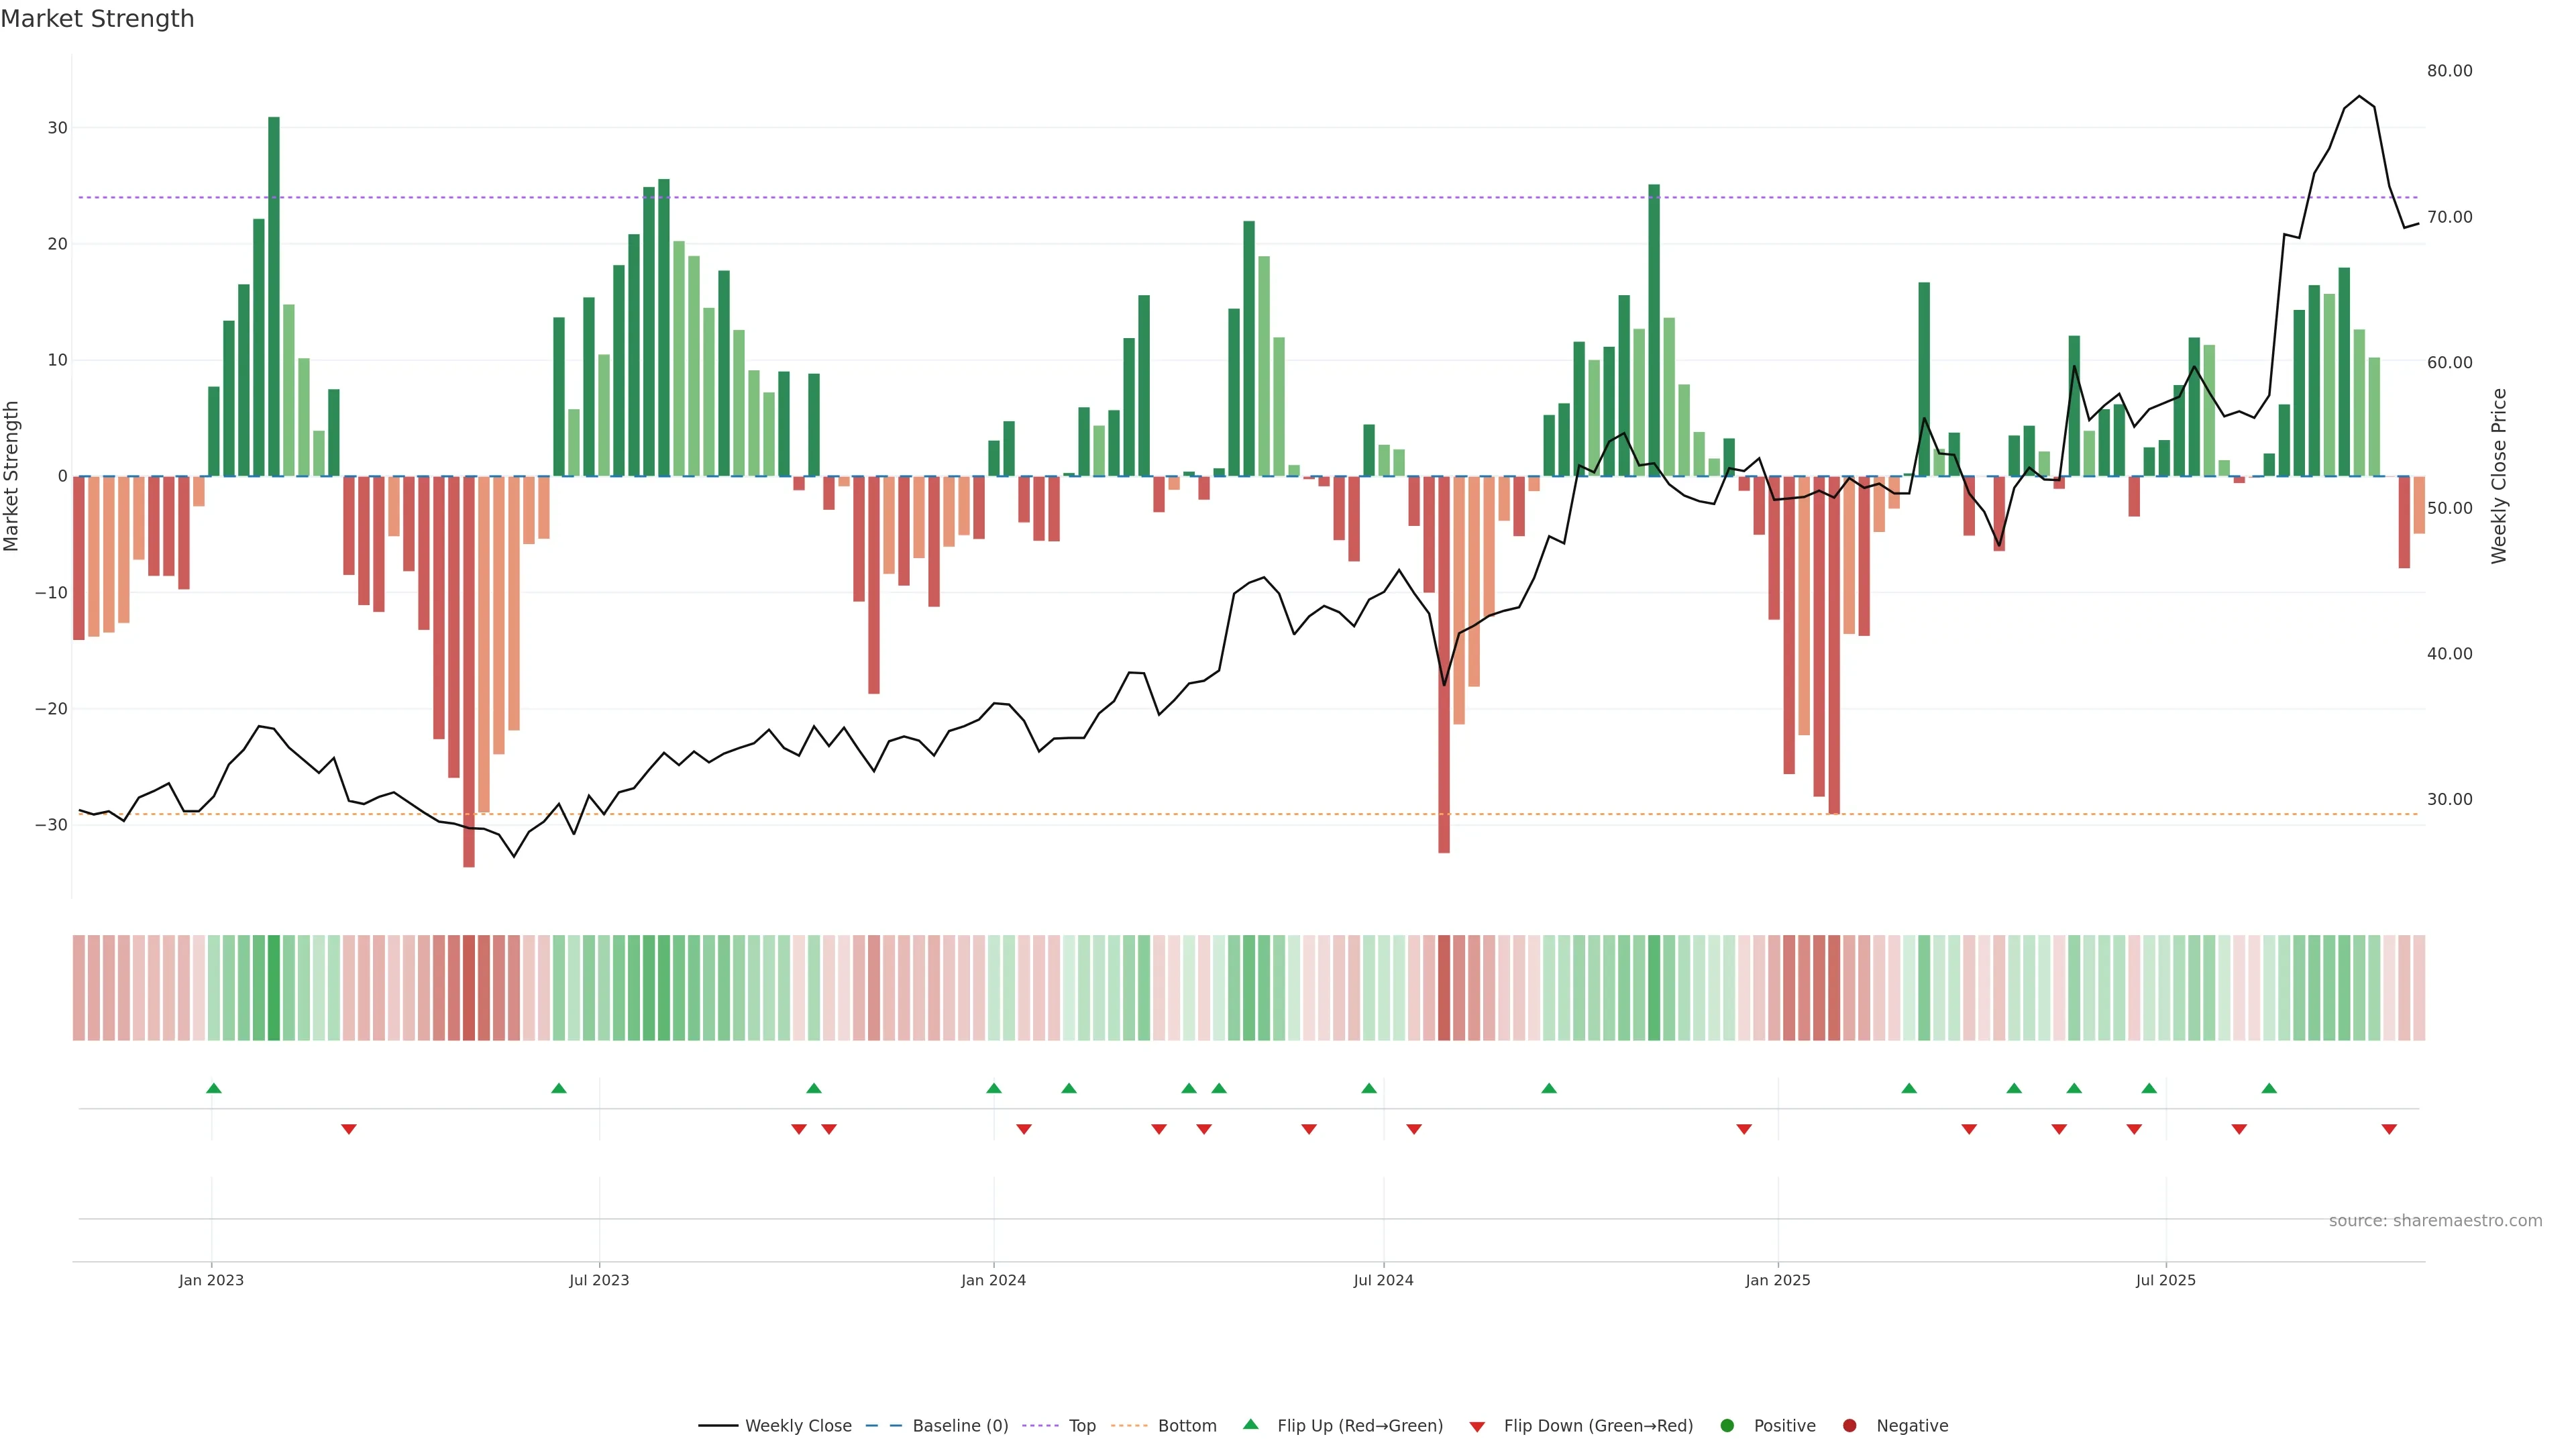Click the green Positive legend dot
This screenshot has width=2576, height=1449.
tap(1727, 1425)
